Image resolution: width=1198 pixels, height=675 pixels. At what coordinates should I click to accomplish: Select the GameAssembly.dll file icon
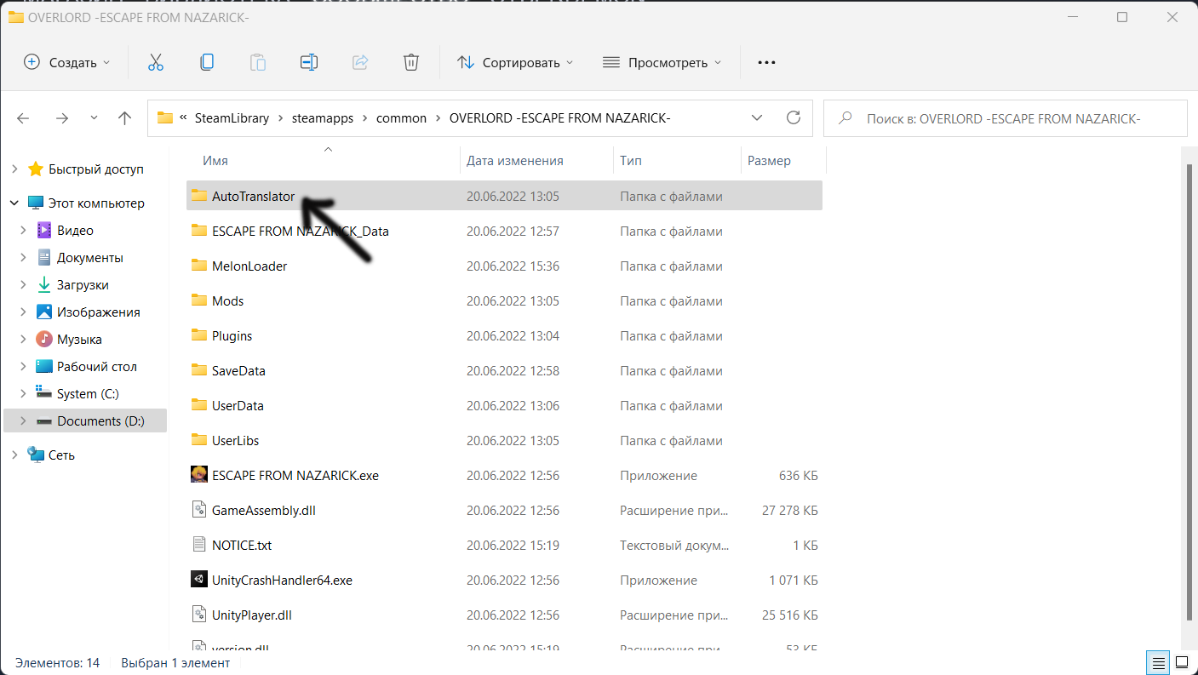[x=199, y=510]
